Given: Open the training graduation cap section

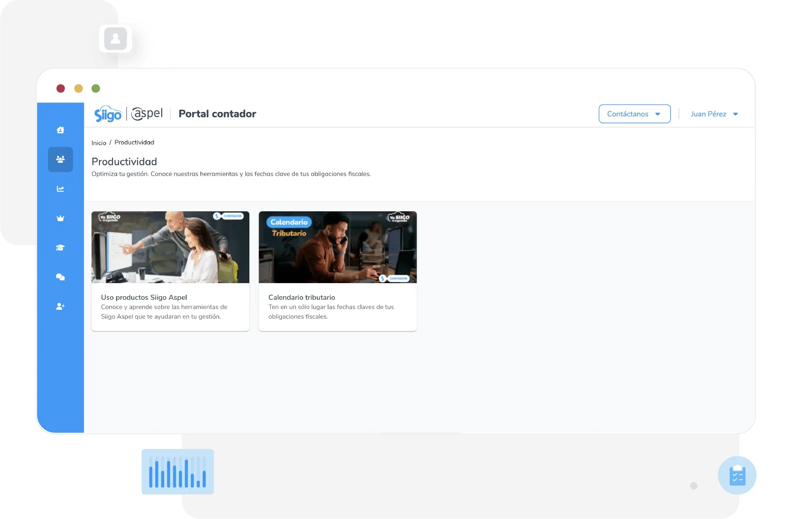Looking at the screenshot, I should click(60, 247).
